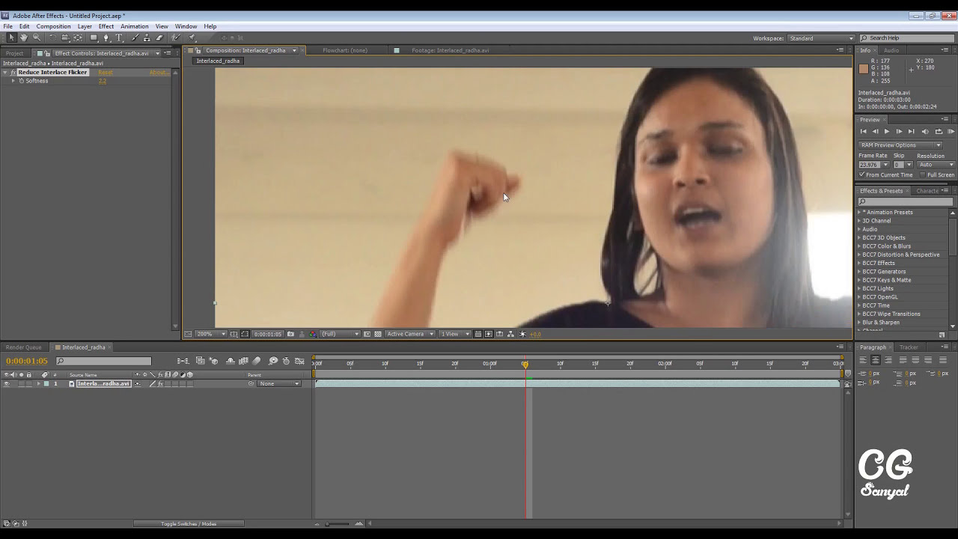958x539 pixels.
Task: Click Brainstorm icon in timeline toolbar
Action: (x=273, y=361)
